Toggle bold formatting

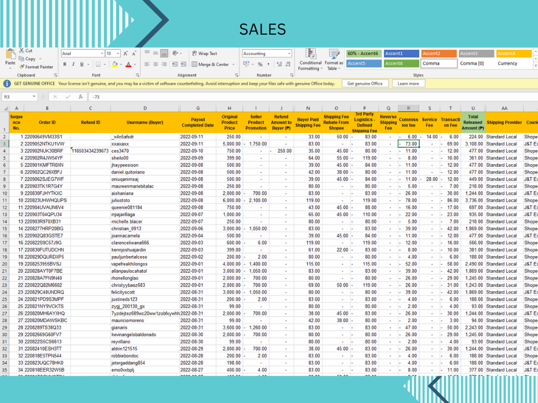65,64
